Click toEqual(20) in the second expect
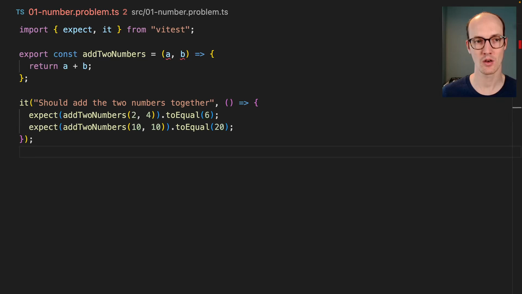Viewport: 522px width, 294px height. pyautogui.click(x=202, y=127)
